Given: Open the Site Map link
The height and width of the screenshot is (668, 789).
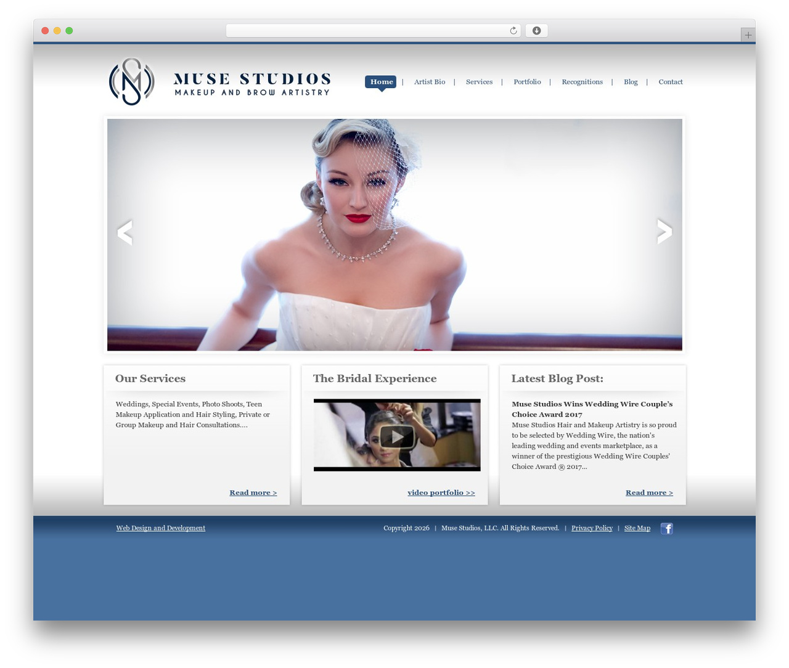Looking at the screenshot, I should 637,528.
